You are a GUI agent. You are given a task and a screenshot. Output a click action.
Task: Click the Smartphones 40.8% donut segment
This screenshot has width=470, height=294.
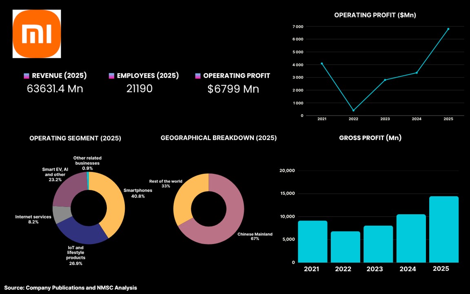[114, 201]
